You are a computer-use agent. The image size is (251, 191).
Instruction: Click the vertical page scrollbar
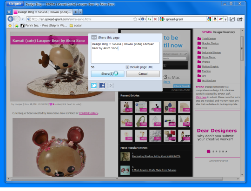tap(242, 48)
